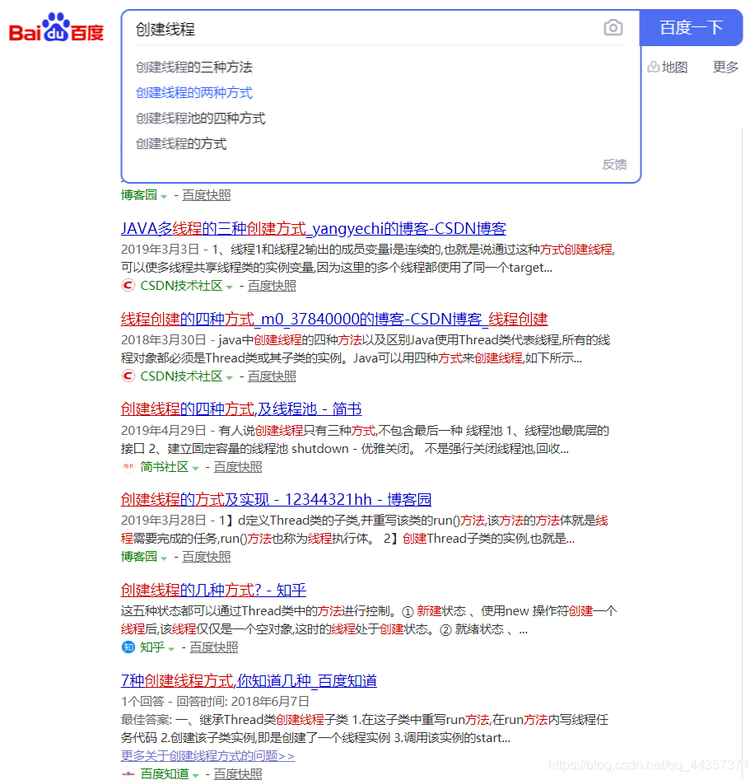Open JAVA多线程的三种创建方式 CSDN result
Image resolution: width=755 pixels, height=780 pixels.
(x=314, y=228)
